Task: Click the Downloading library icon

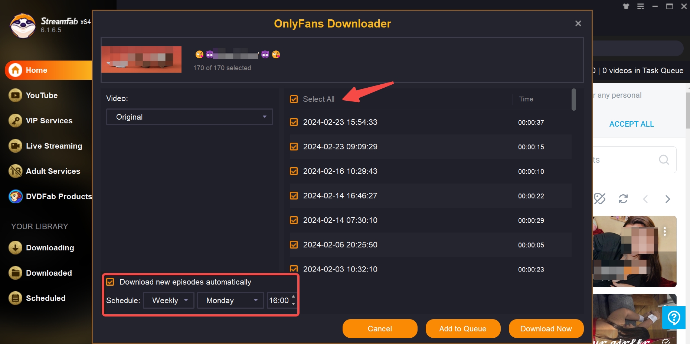Action: pos(15,248)
